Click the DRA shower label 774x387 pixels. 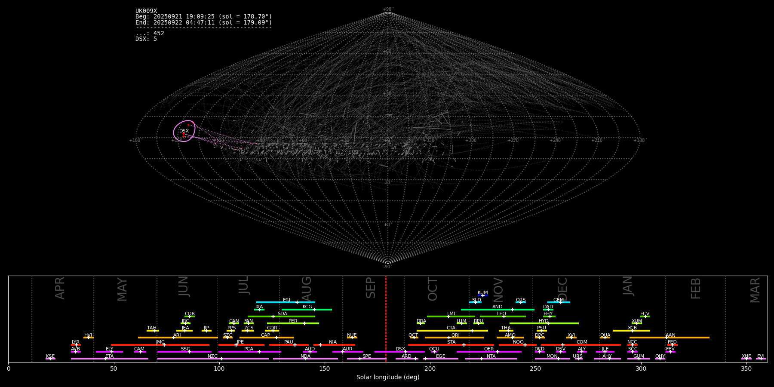pyautogui.click(x=421, y=321)
